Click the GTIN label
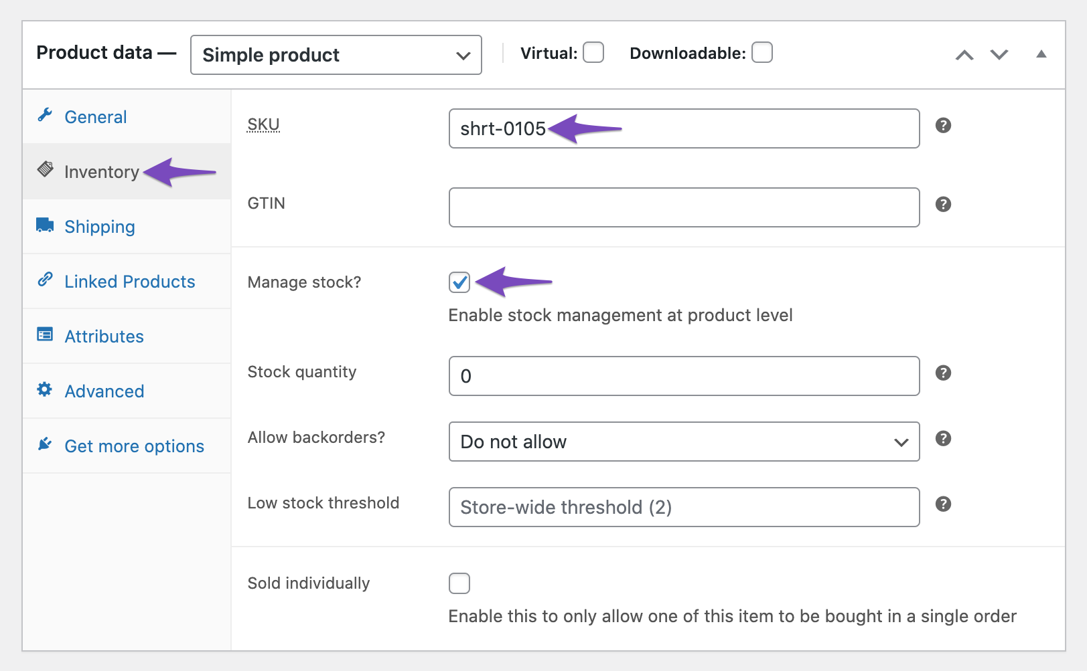The image size is (1087, 671). pos(267,203)
